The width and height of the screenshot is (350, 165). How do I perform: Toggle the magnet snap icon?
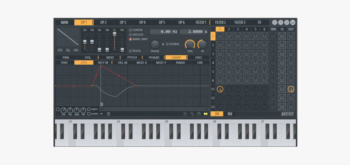[199, 114]
